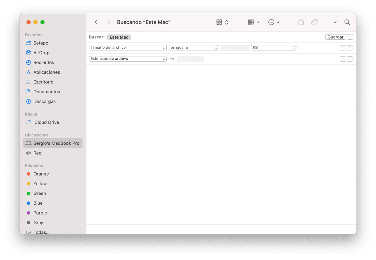Select the Este Mac search scope
The height and width of the screenshot is (260, 376).
(119, 37)
